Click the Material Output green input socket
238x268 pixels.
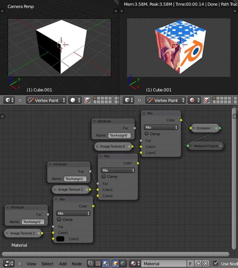(188, 146)
